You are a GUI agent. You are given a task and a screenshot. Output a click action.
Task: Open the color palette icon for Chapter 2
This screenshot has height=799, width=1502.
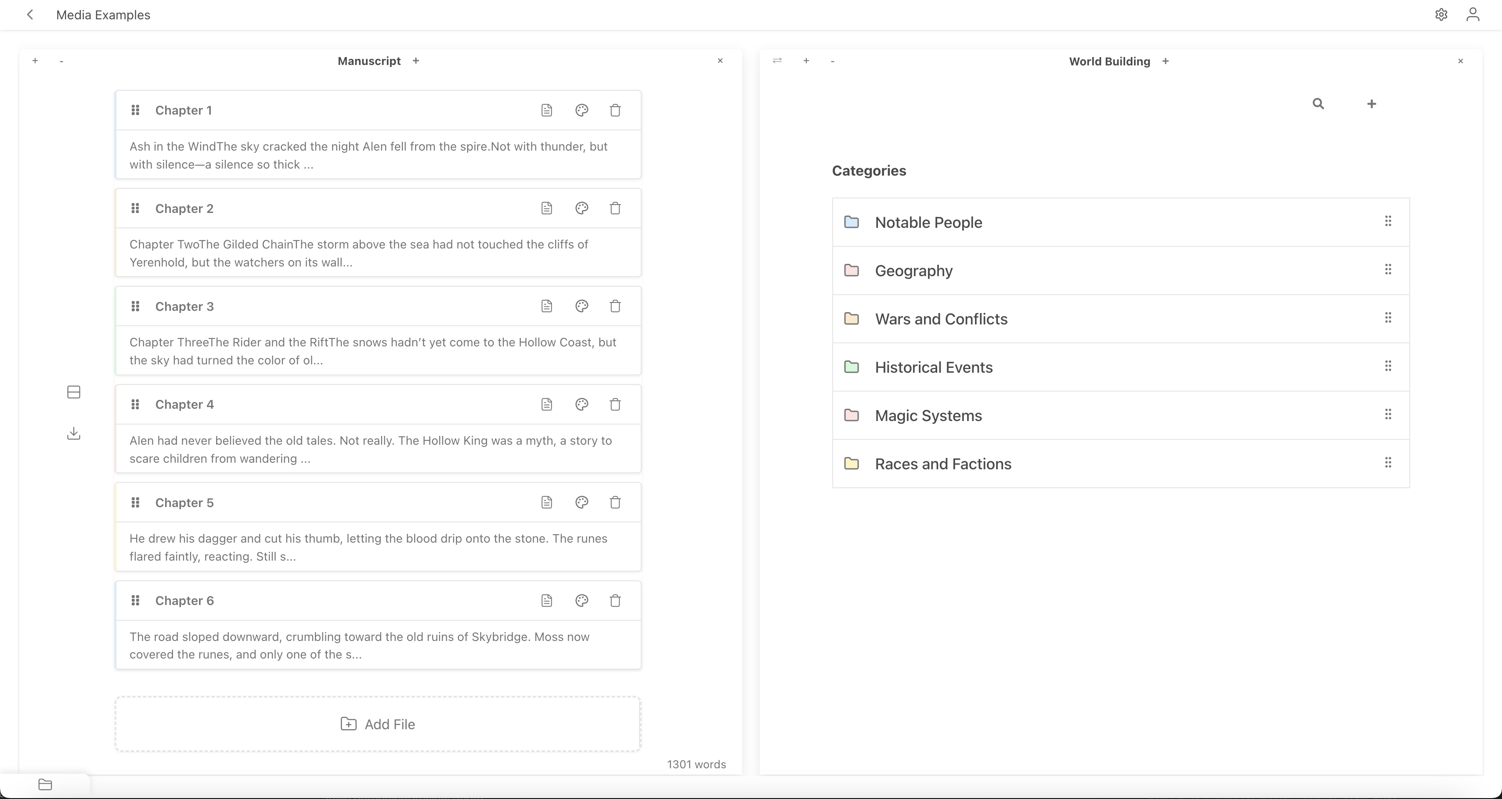(x=581, y=208)
